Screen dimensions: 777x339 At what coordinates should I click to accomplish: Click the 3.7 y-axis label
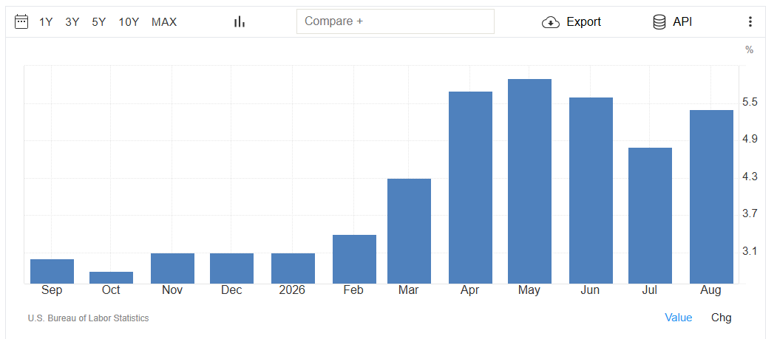[750, 213]
